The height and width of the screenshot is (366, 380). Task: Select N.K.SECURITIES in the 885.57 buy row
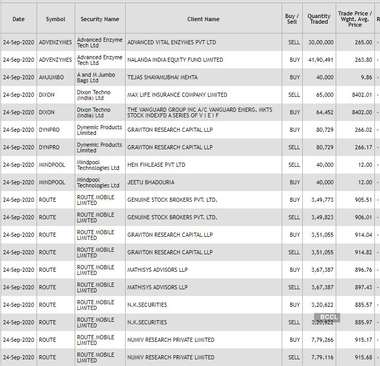[147, 305]
